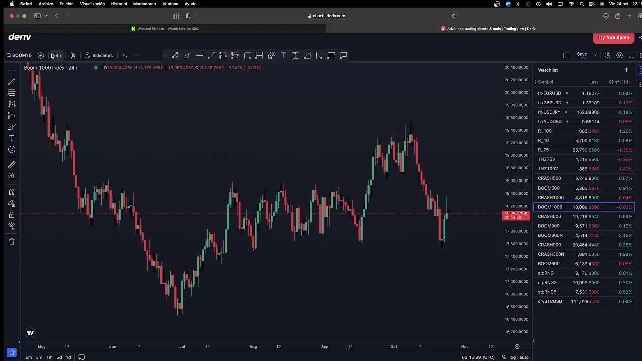Viewport: 642px width, 361px height.
Task: Activate the zoom in tool
Action: [12, 176]
